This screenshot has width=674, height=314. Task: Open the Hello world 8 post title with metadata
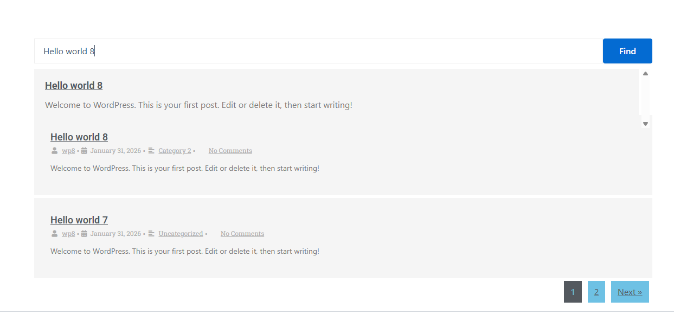tap(79, 137)
